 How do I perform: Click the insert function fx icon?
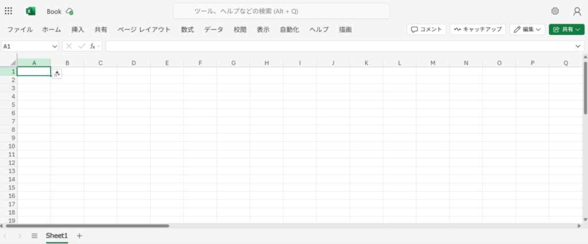(92, 46)
